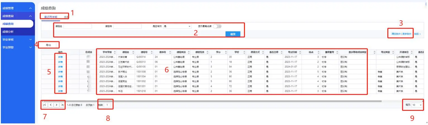Go to the first page of results

pyautogui.click(x=45, y=105)
